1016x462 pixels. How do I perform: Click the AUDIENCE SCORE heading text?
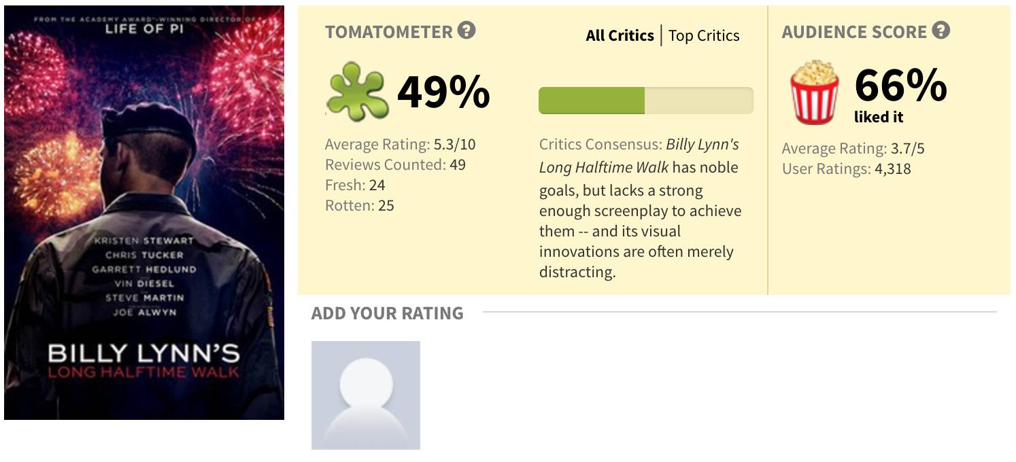(x=854, y=32)
